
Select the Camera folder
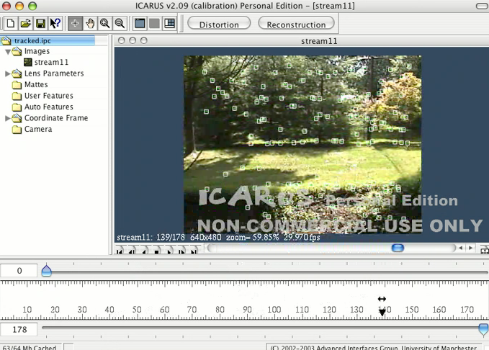click(x=38, y=129)
